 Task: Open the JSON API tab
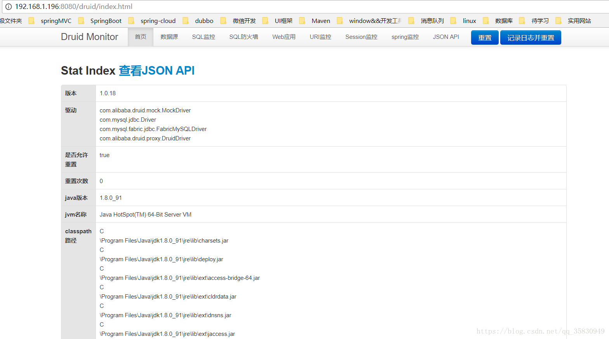pyautogui.click(x=446, y=37)
